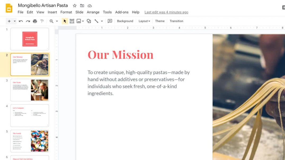Open the Layout dropdown
Viewport: 285px width, 160px height.
144,21
